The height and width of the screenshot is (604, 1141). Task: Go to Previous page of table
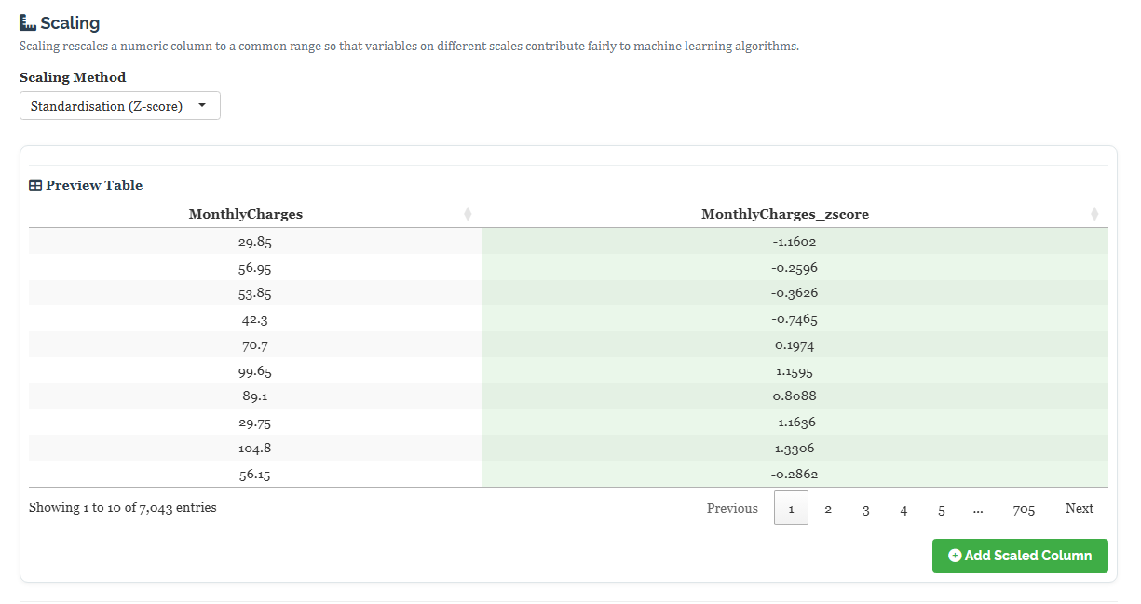pos(732,508)
